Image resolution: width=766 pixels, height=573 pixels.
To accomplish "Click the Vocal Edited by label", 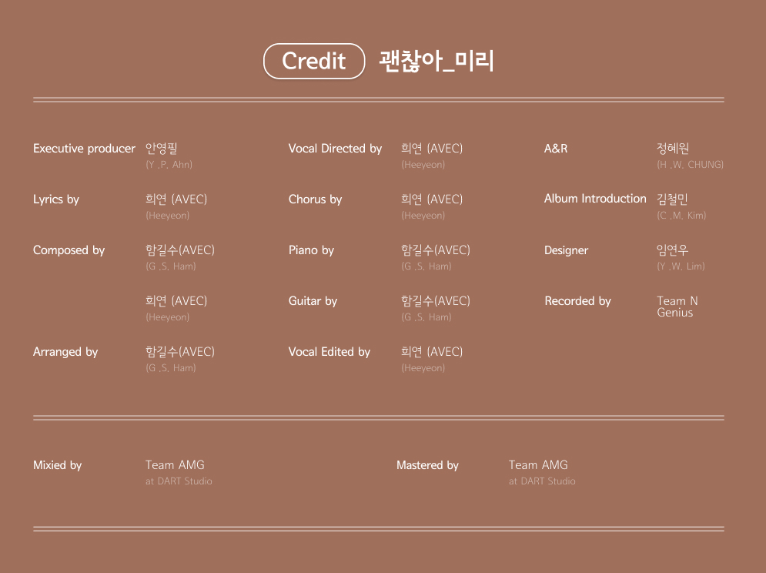I will [329, 352].
